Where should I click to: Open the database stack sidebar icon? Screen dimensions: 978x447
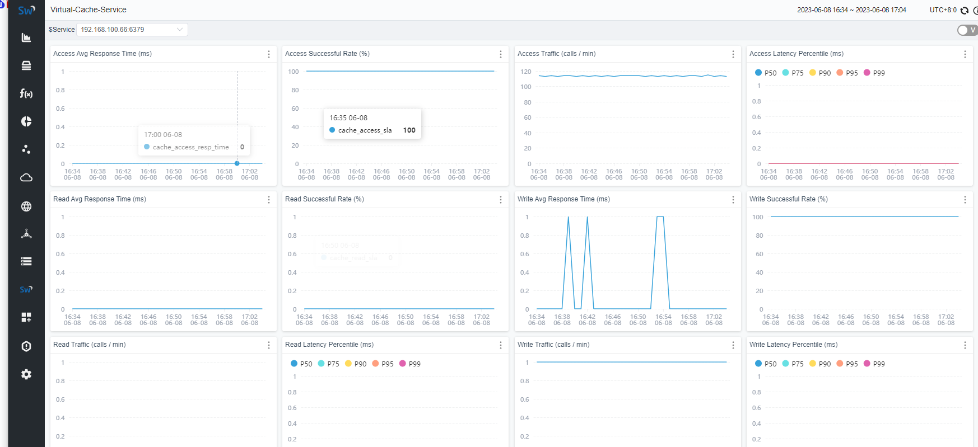coord(26,65)
